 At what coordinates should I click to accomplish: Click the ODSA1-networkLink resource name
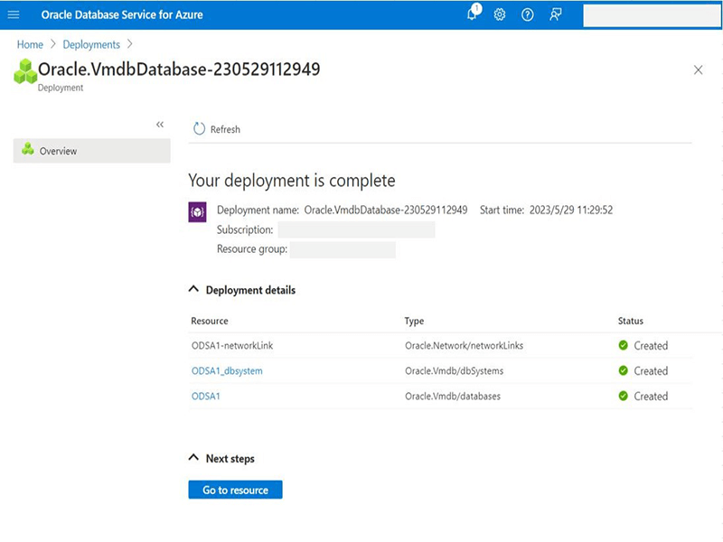232,346
